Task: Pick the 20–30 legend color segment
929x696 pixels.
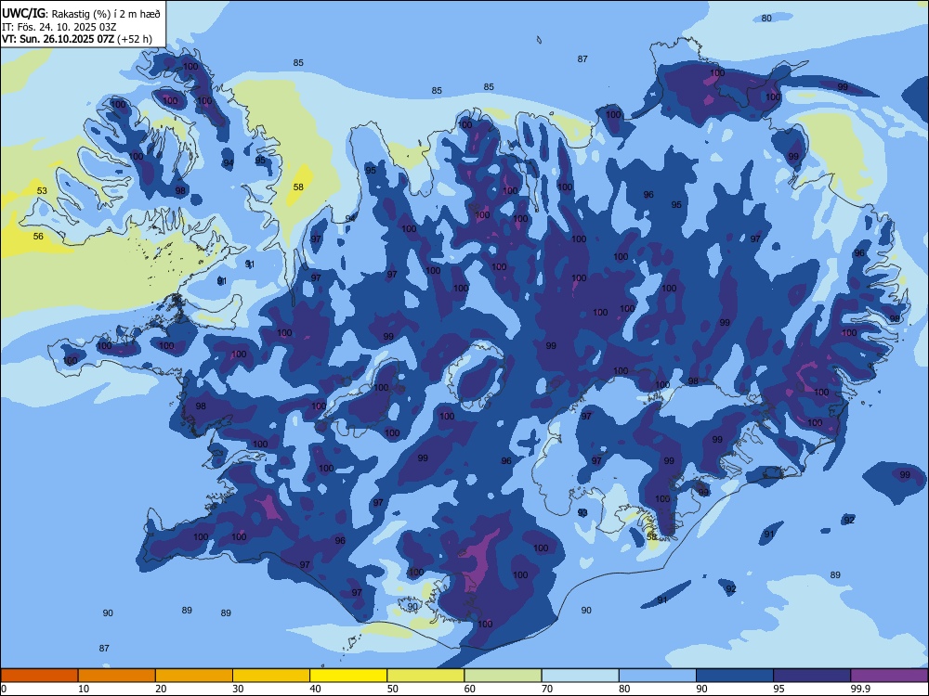Action: point(194,676)
